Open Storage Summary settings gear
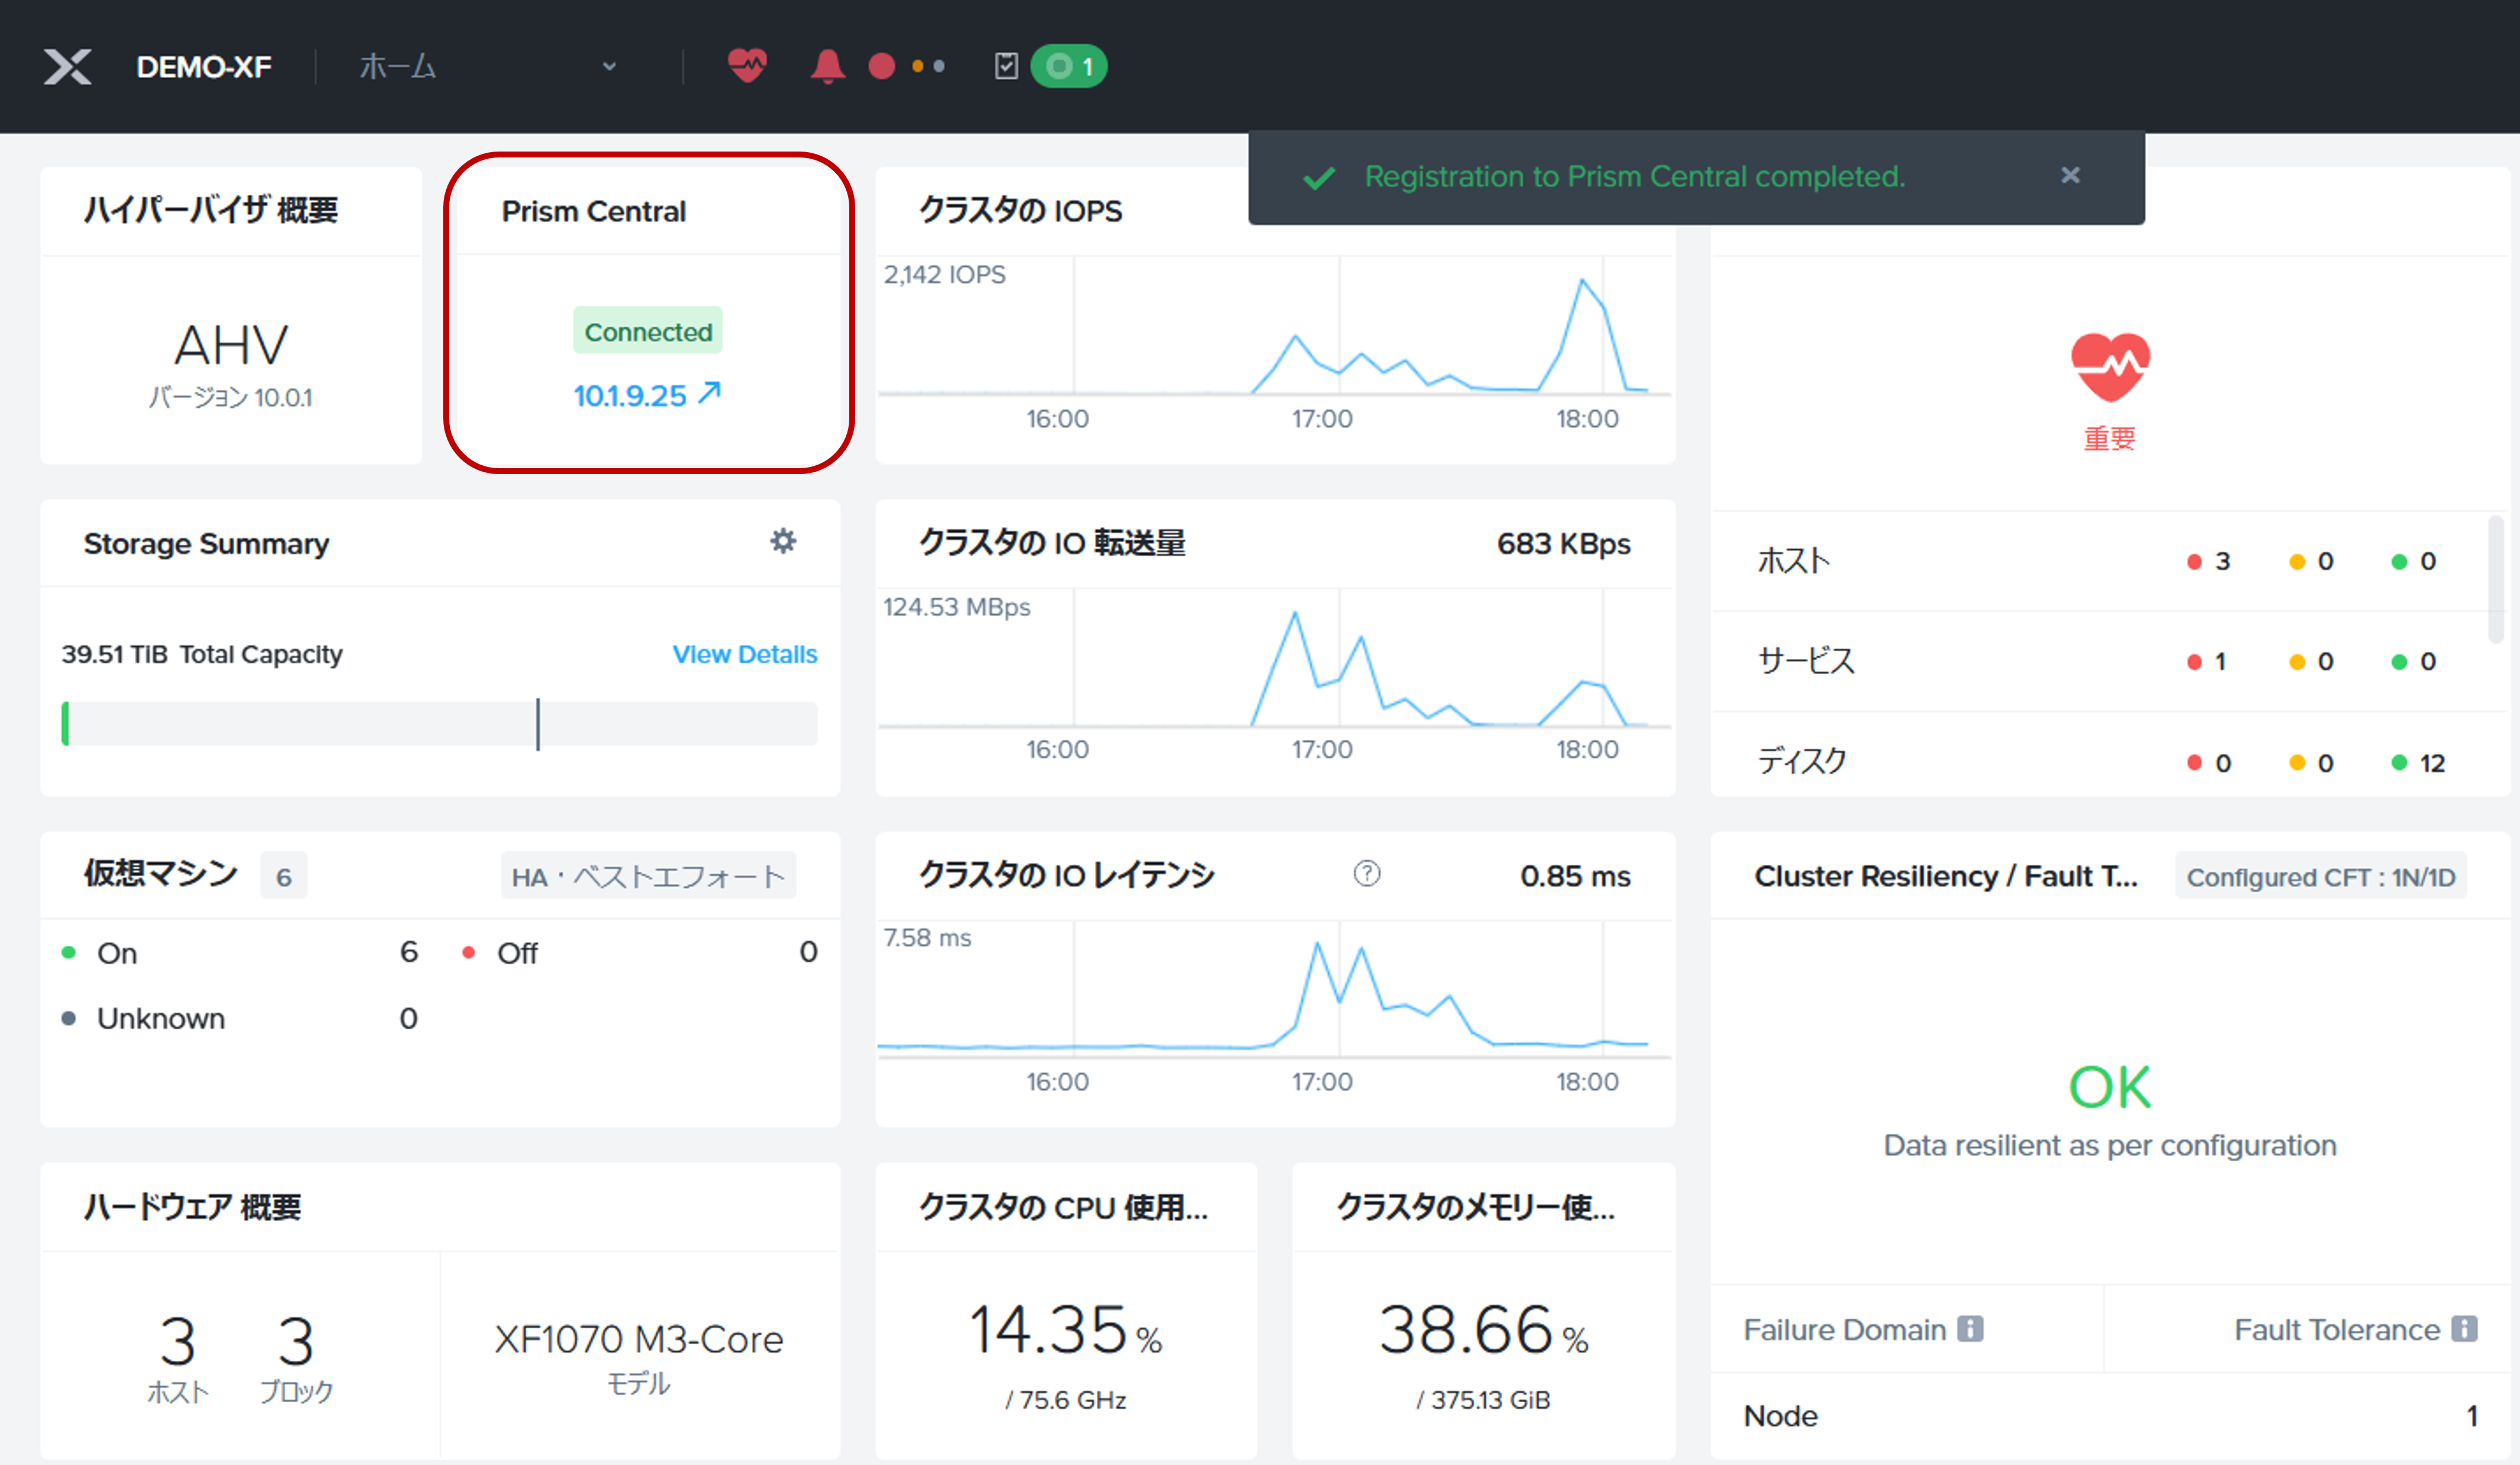Screen dimensions: 2520x1465 click(783, 541)
